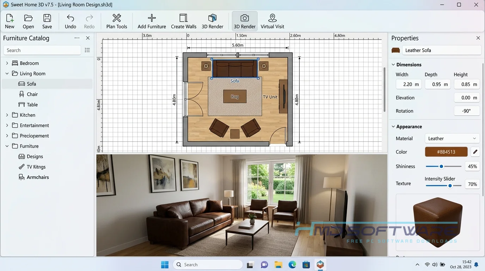Expand the Precionepement category

[7, 135]
